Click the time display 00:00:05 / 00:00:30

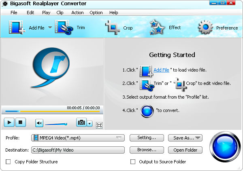(x=83, y=108)
